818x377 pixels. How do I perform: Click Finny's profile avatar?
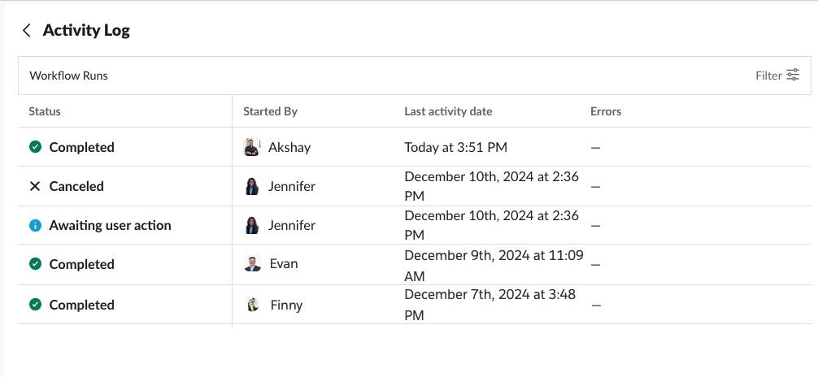[253, 305]
